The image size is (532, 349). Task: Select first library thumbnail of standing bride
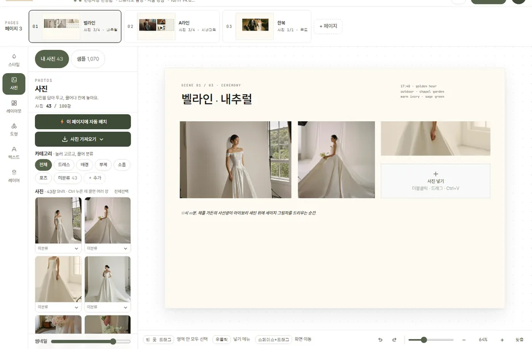58,220
